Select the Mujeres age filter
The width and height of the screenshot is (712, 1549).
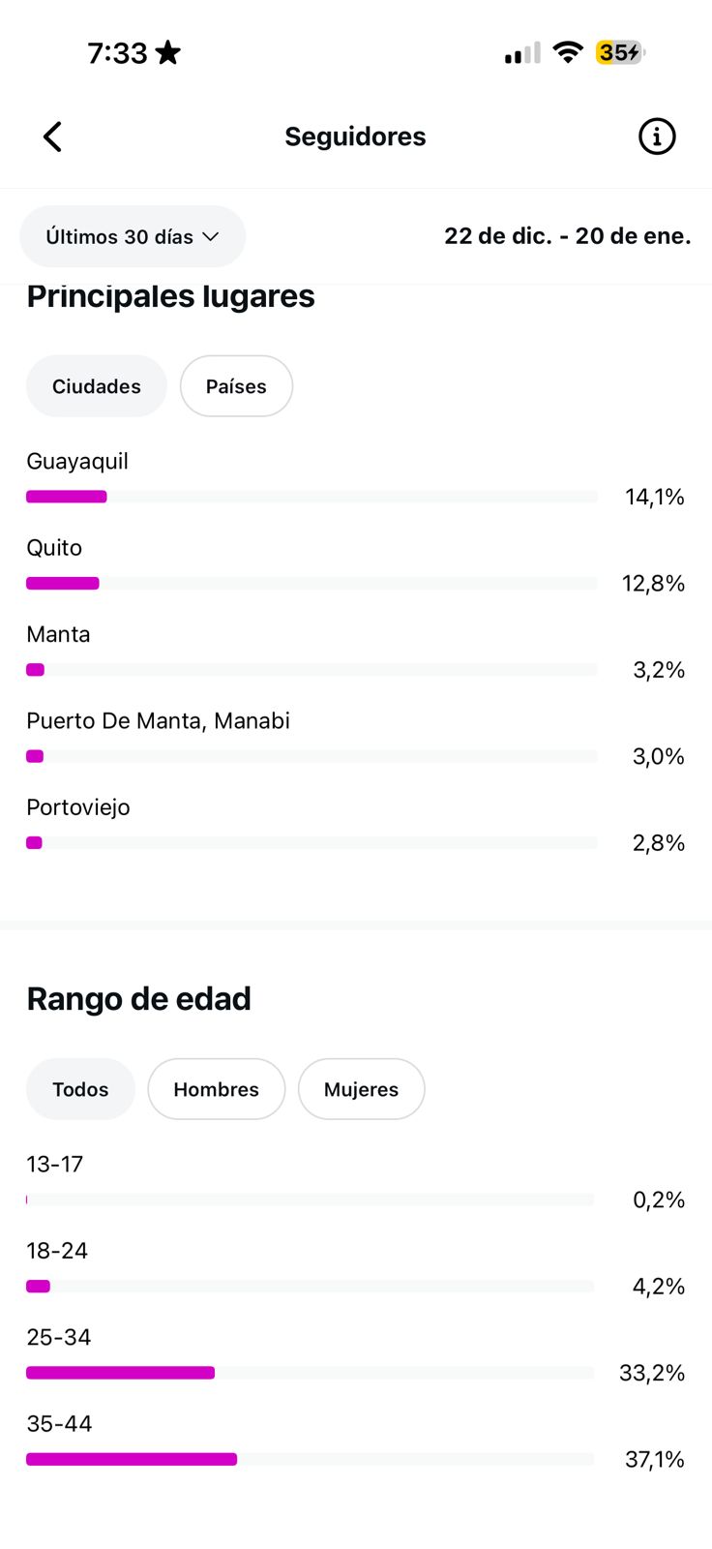[361, 1089]
